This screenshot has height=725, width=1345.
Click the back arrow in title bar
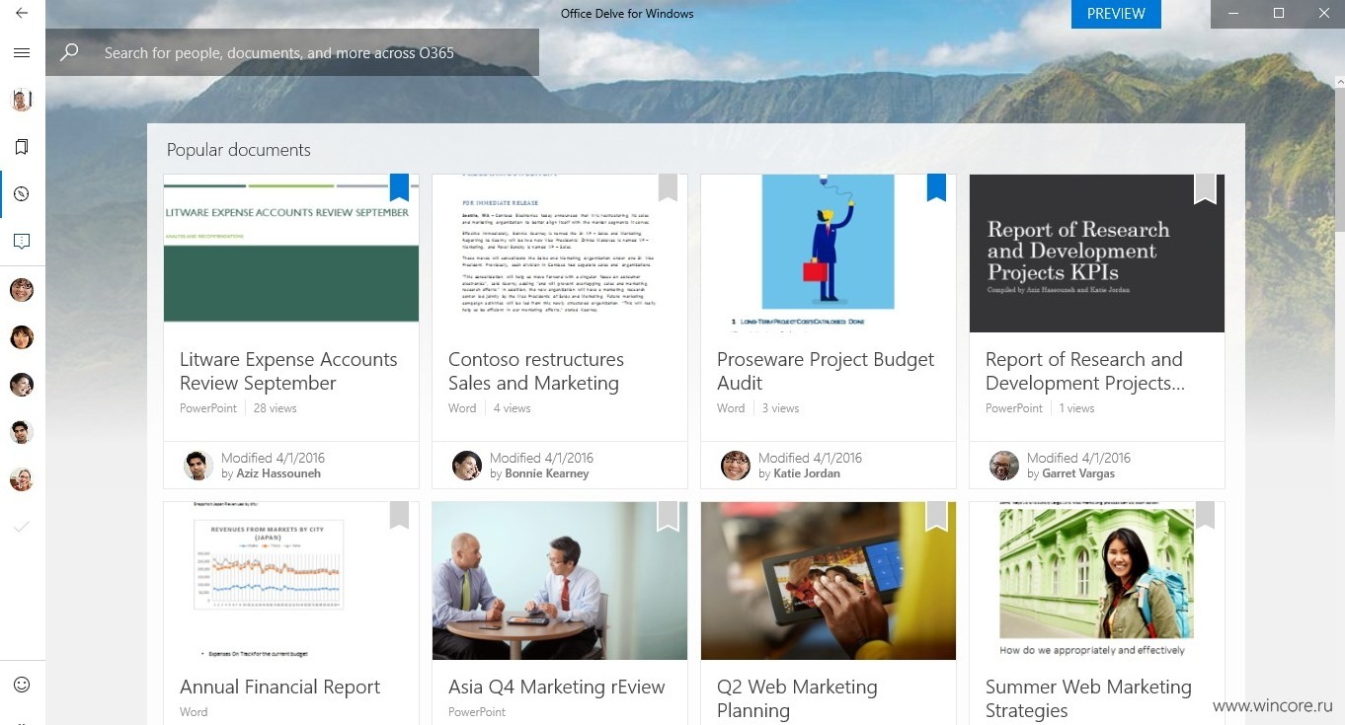pyautogui.click(x=22, y=14)
